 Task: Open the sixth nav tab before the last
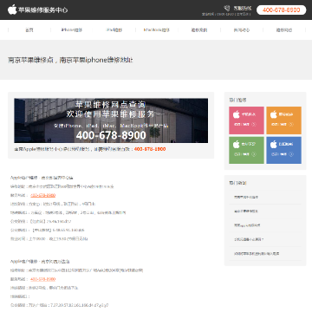click(x=242, y=30)
